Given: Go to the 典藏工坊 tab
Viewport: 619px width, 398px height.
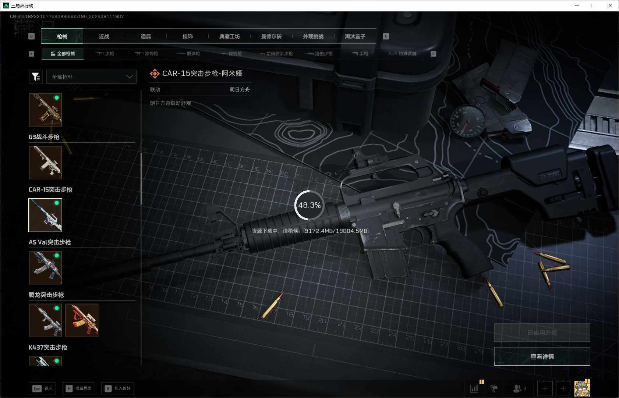Looking at the screenshot, I should pyautogui.click(x=229, y=36).
